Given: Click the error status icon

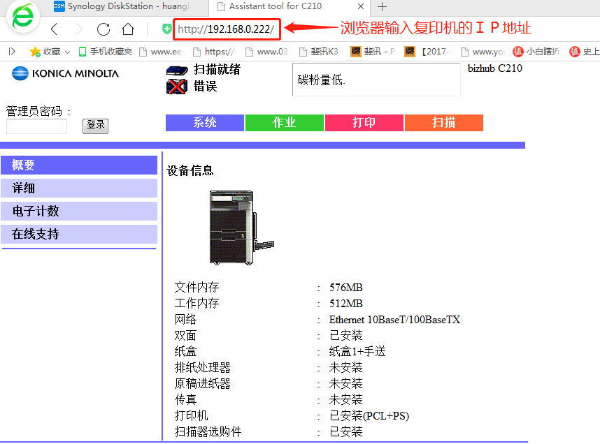Looking at the screenshot, I should (176, 87).
